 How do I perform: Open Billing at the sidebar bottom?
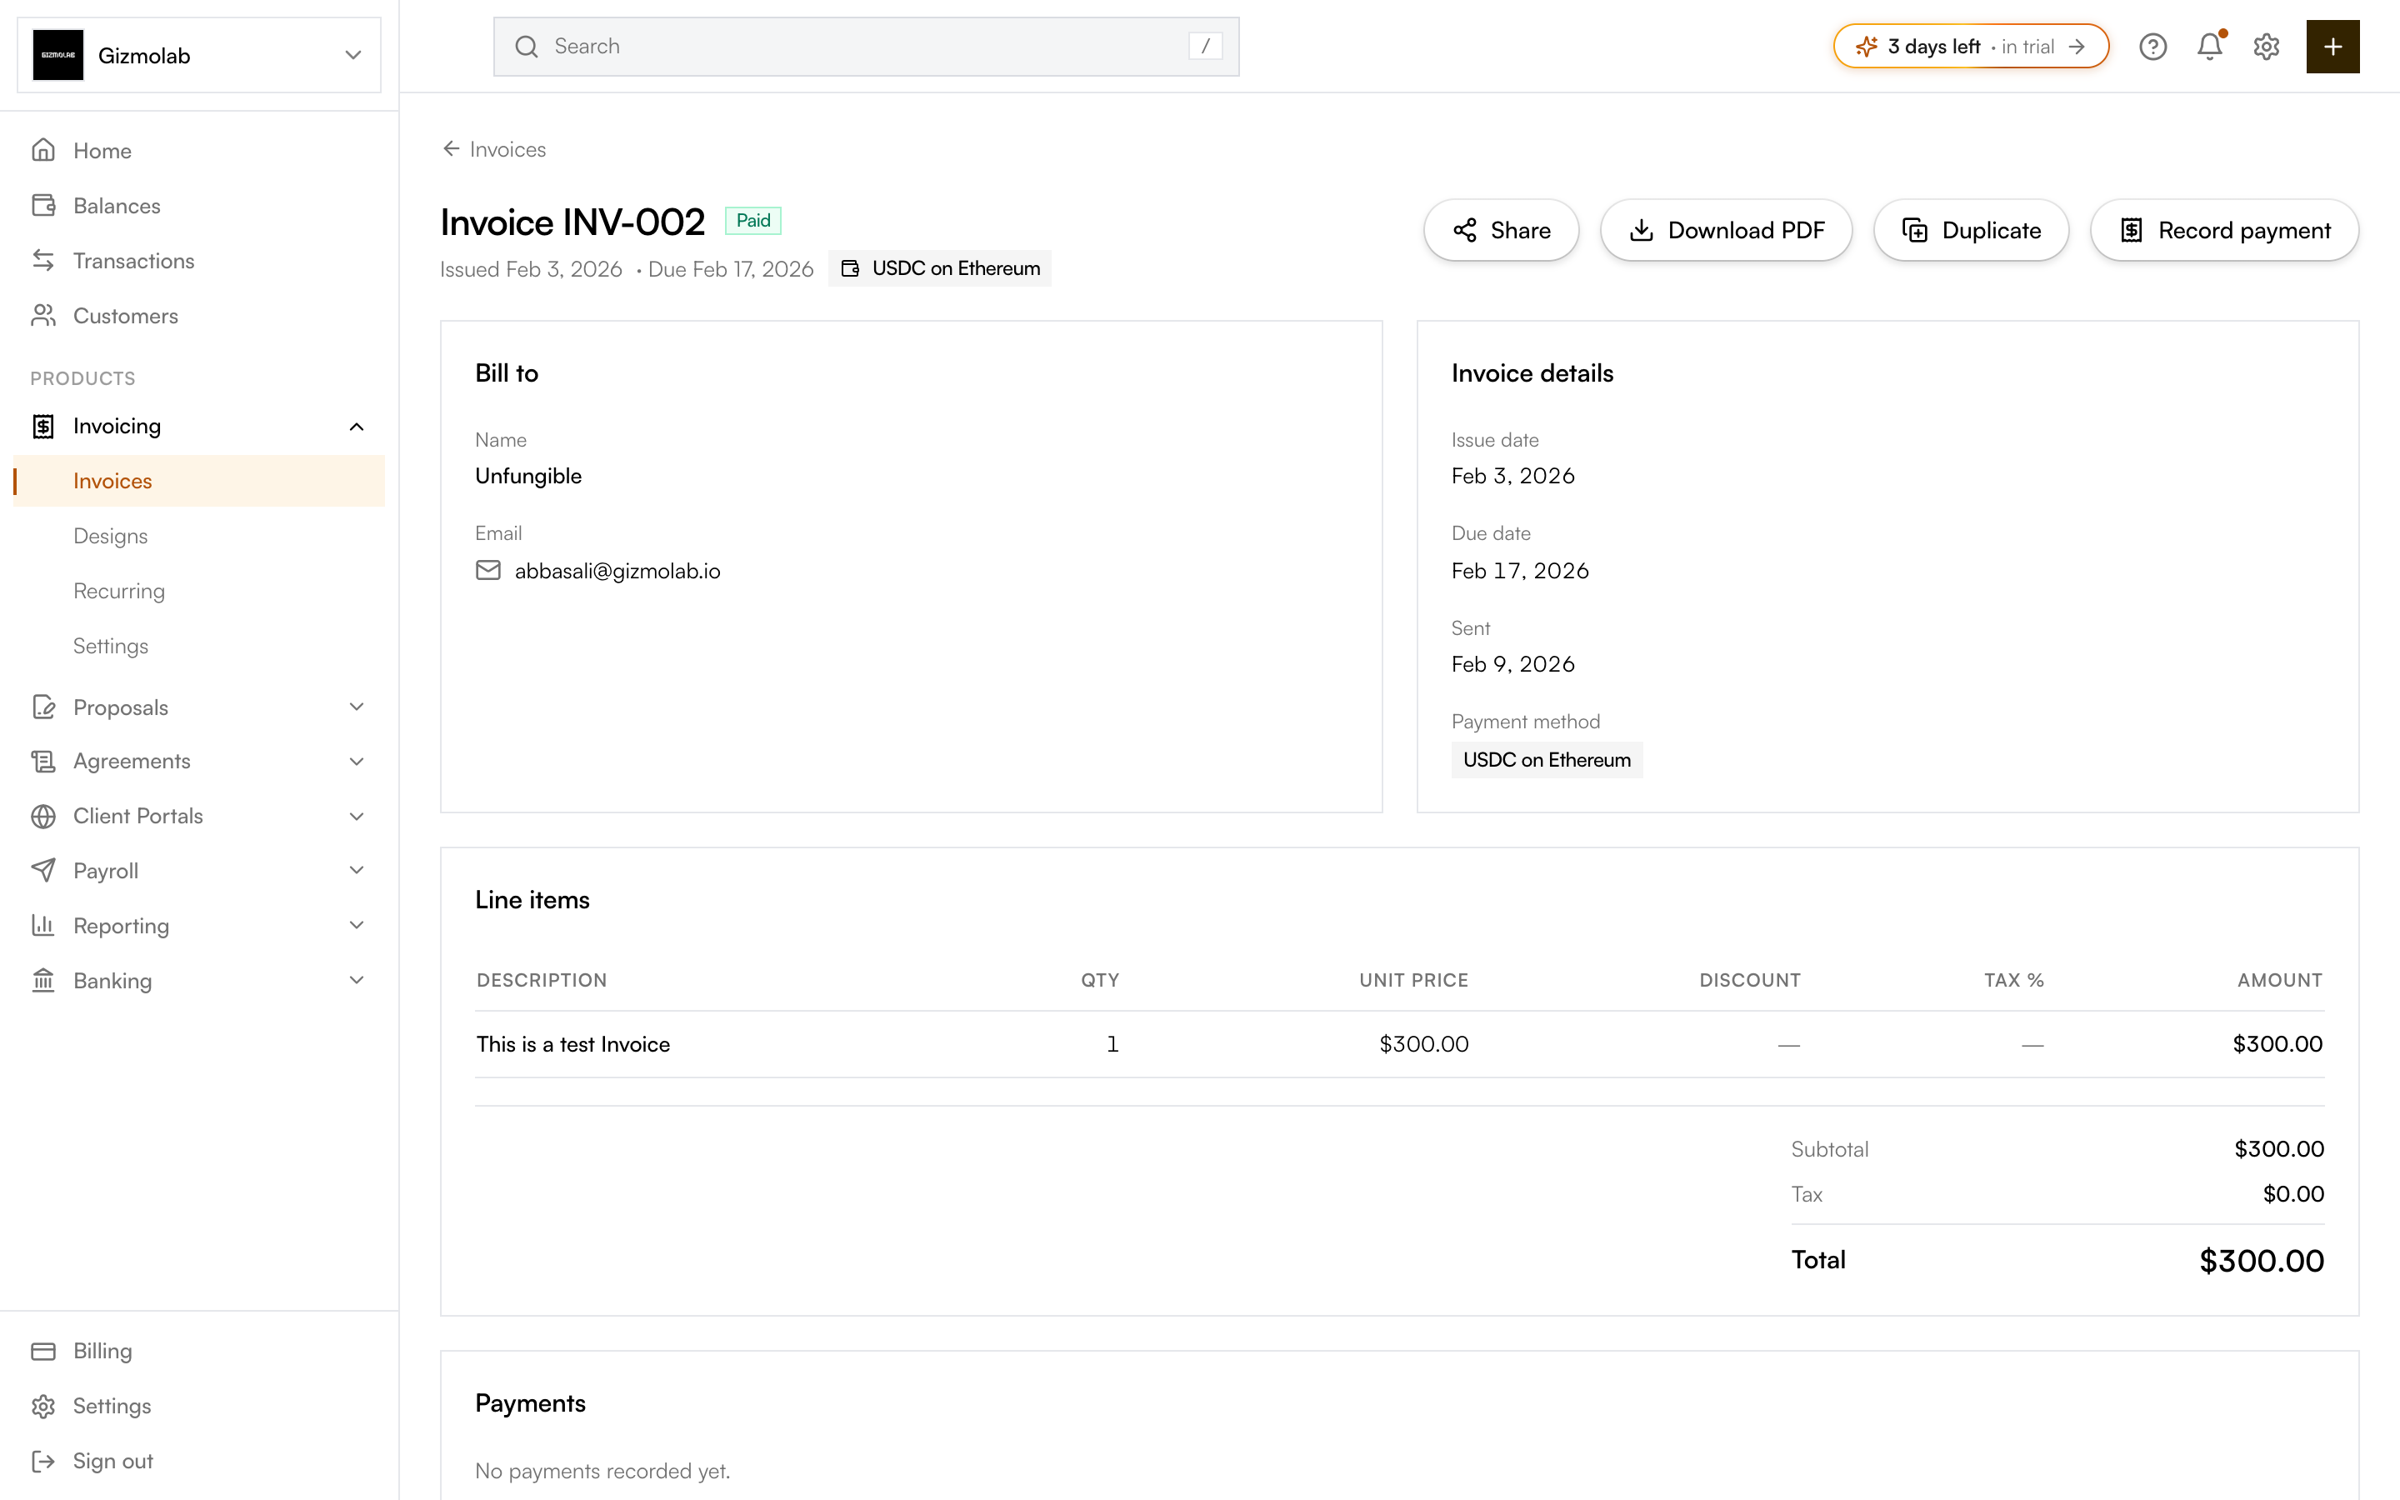(198, 1351)
